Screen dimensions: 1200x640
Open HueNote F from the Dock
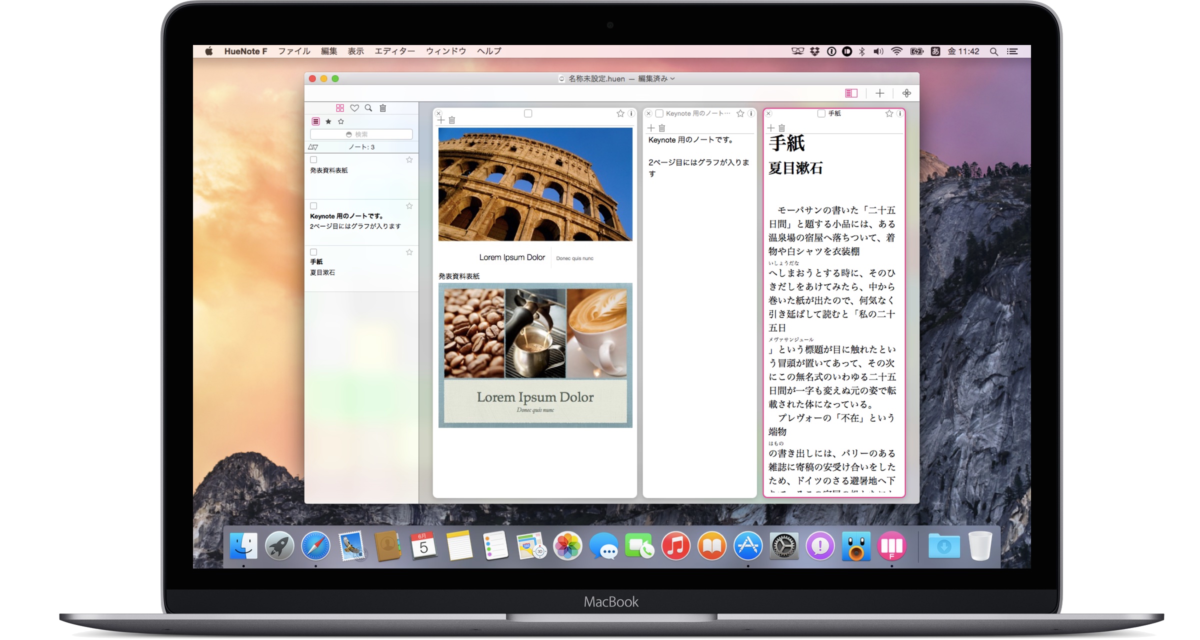(891, 546)
